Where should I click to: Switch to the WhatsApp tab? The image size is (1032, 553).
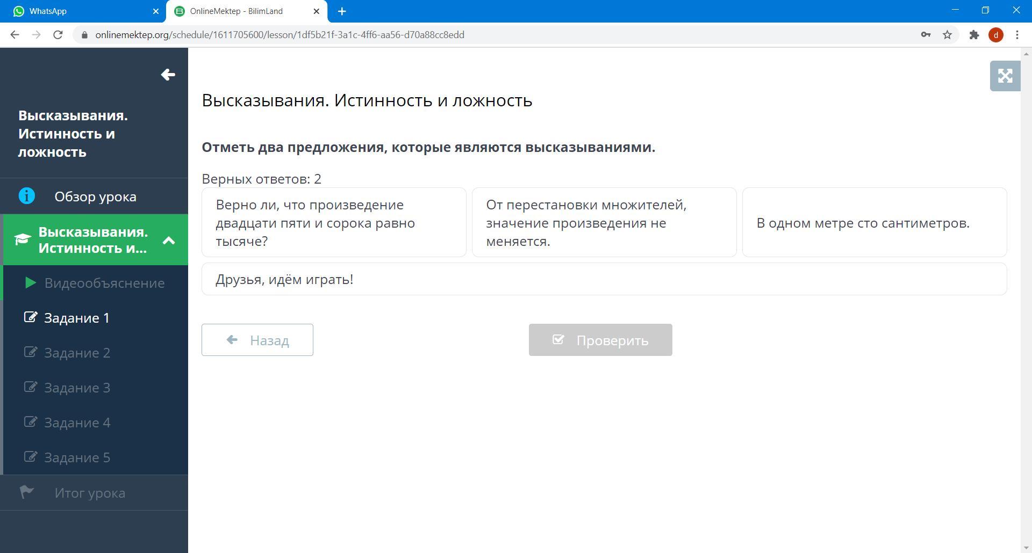[x=83, y=11]
